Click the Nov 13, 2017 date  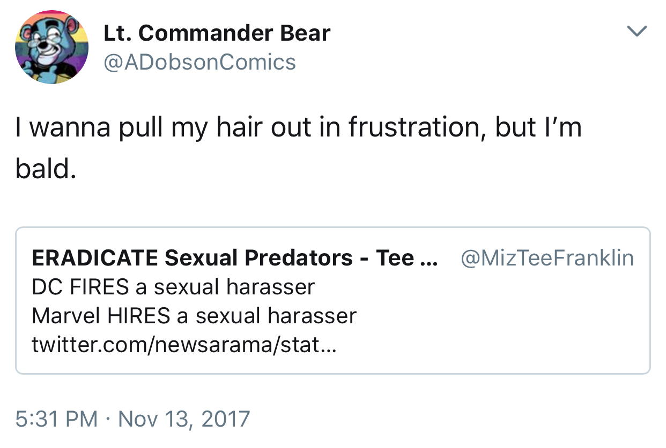tap(184, 419)
